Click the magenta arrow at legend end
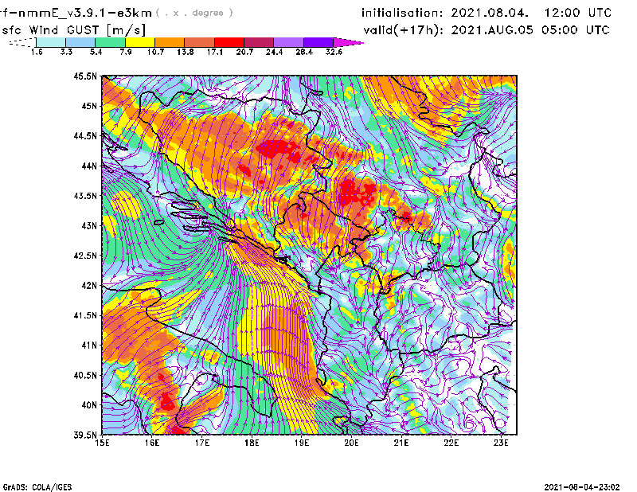The image size is (637, 492). (347, 42)
